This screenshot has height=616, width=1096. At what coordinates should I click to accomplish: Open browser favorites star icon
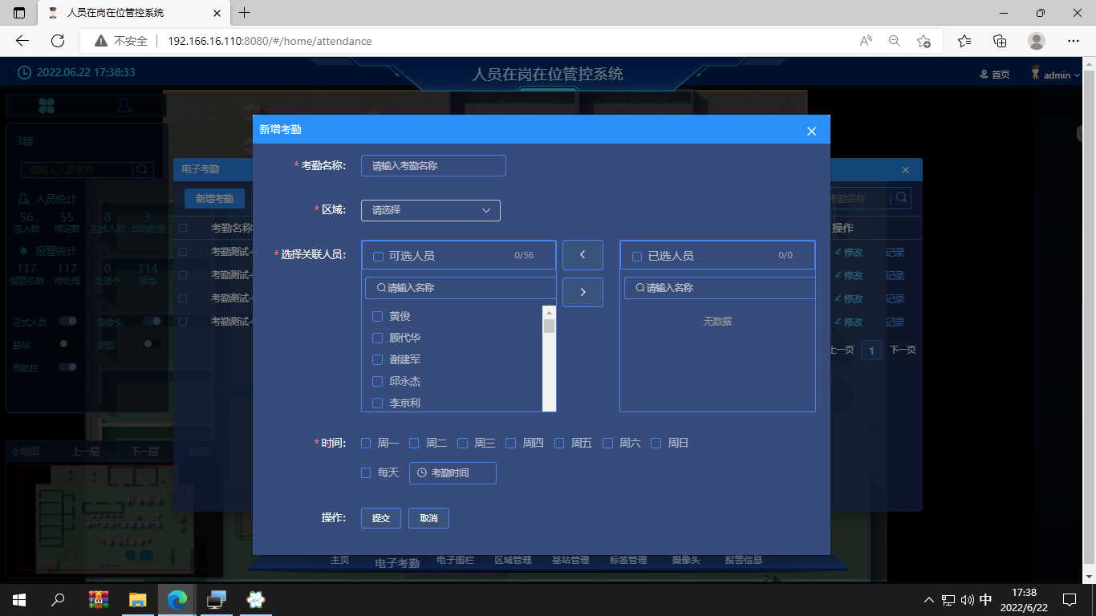[x=964, y=41]
